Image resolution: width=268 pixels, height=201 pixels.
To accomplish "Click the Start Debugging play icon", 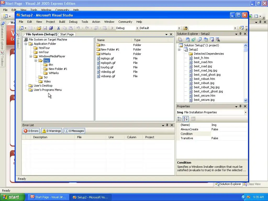I will 112,28.
